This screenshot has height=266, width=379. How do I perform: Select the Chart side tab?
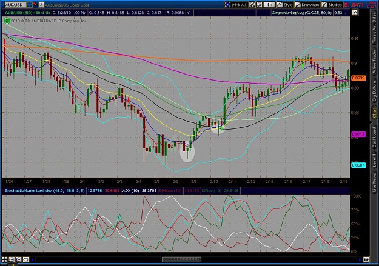click(374, 113)
